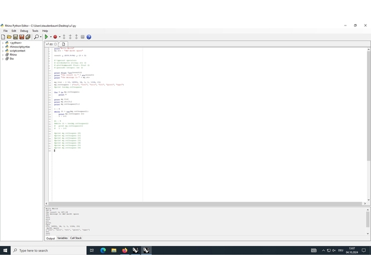371x278 pixels.
Task: Click the new blank tab button
Action: tap(63, 44)
